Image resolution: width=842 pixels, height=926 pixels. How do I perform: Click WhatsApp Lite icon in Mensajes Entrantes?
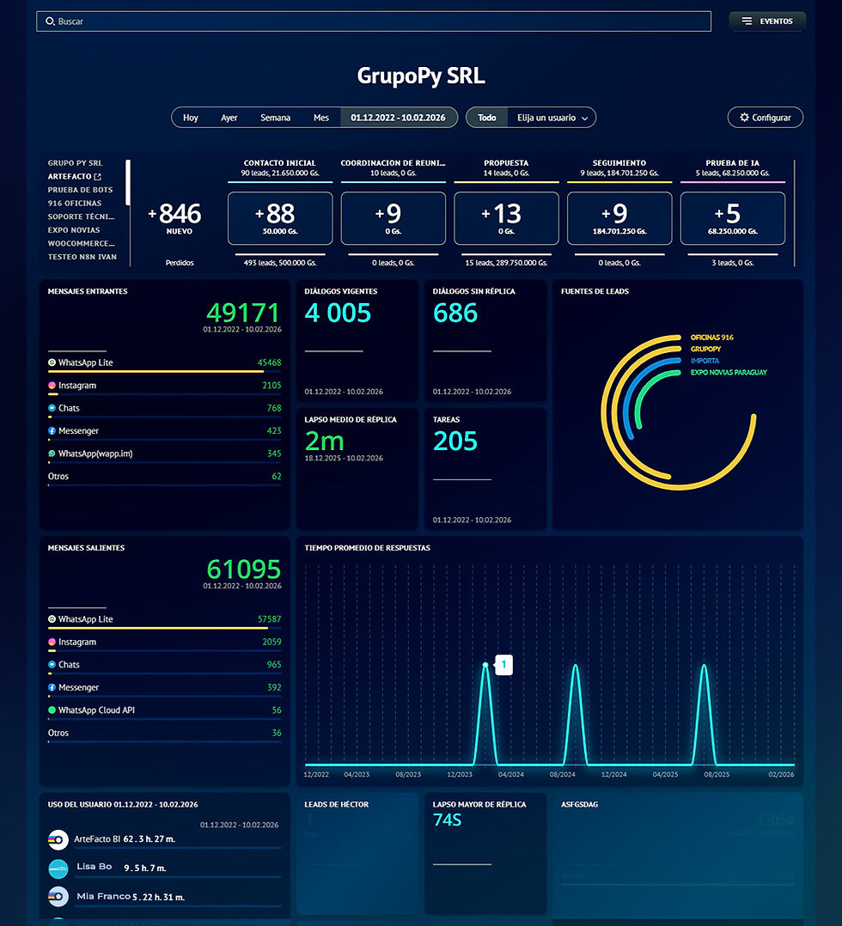tap(52, 362)
